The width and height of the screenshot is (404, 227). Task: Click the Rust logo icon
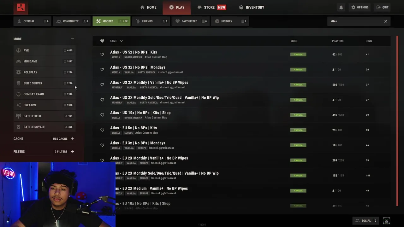coord(21,7)
